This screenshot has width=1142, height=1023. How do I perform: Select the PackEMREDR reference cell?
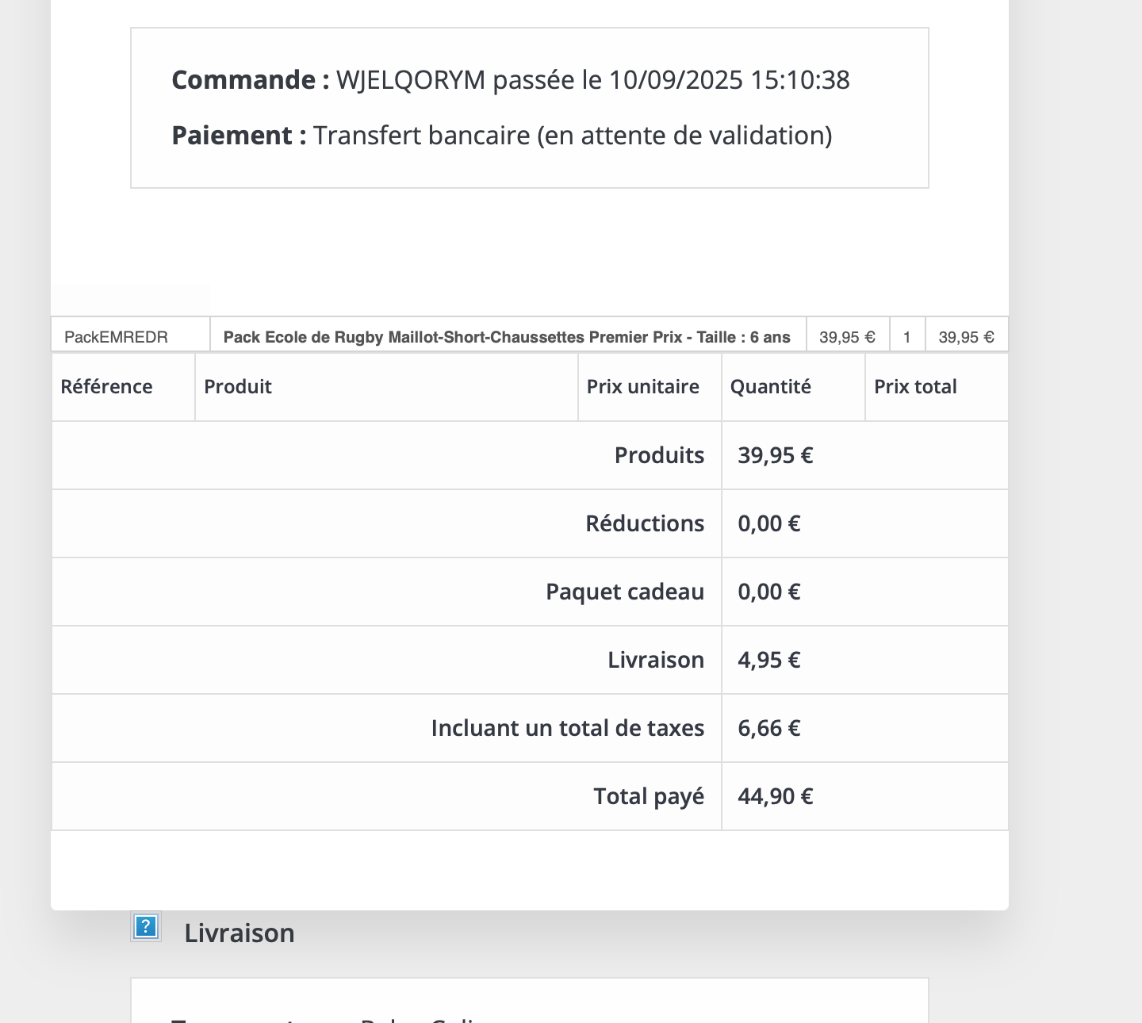[x=131, y=336]
